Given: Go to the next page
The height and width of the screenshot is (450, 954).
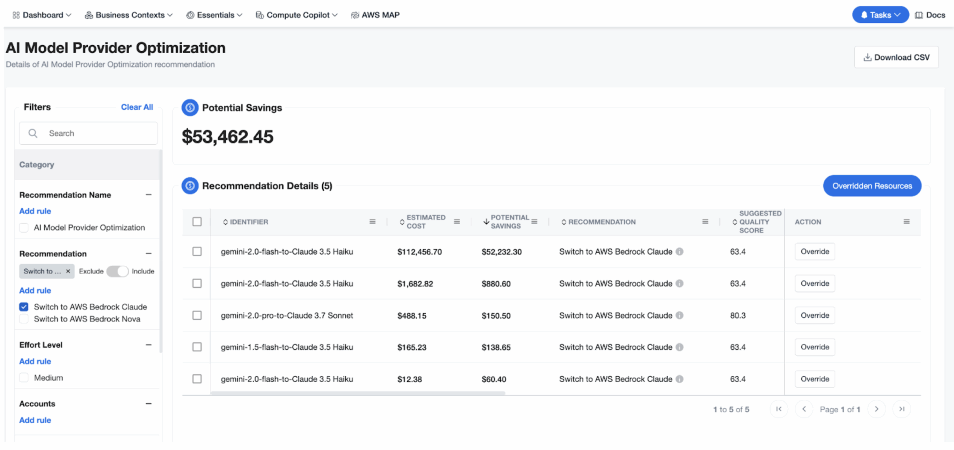Looking at the screenshot, I should 876,409.
